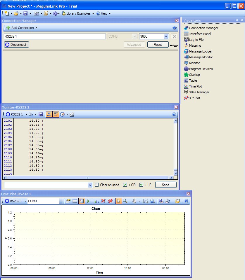Click the blue series delete icon in Time Plot

[103, 201]
